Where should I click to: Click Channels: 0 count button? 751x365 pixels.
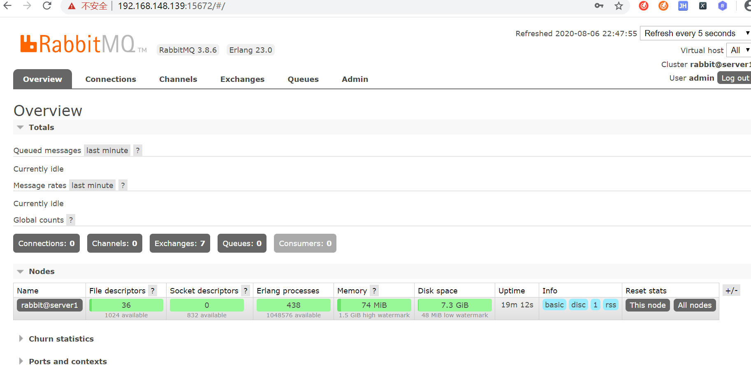point(115,243)
